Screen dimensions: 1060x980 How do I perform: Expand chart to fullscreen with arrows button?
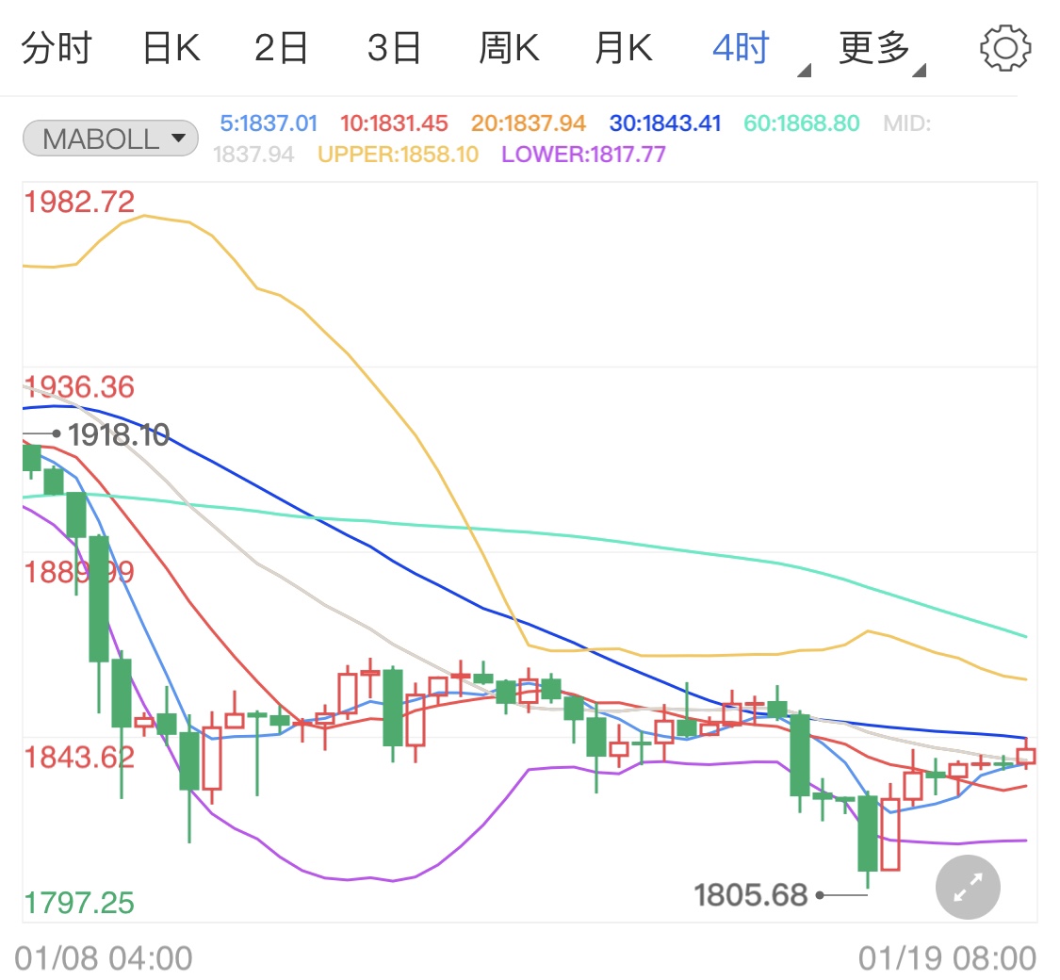tap(968, 887)
